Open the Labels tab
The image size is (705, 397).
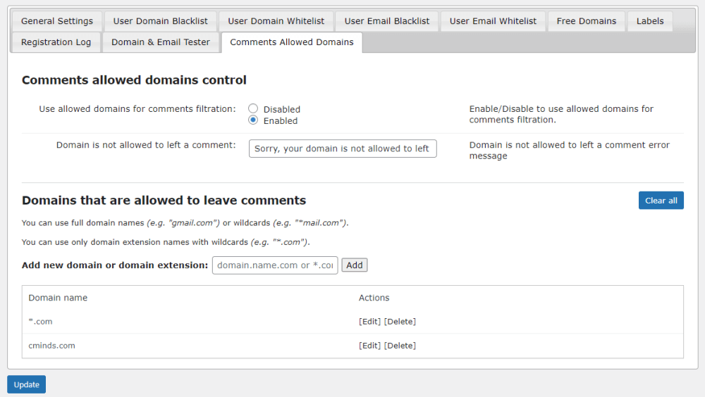649,21
